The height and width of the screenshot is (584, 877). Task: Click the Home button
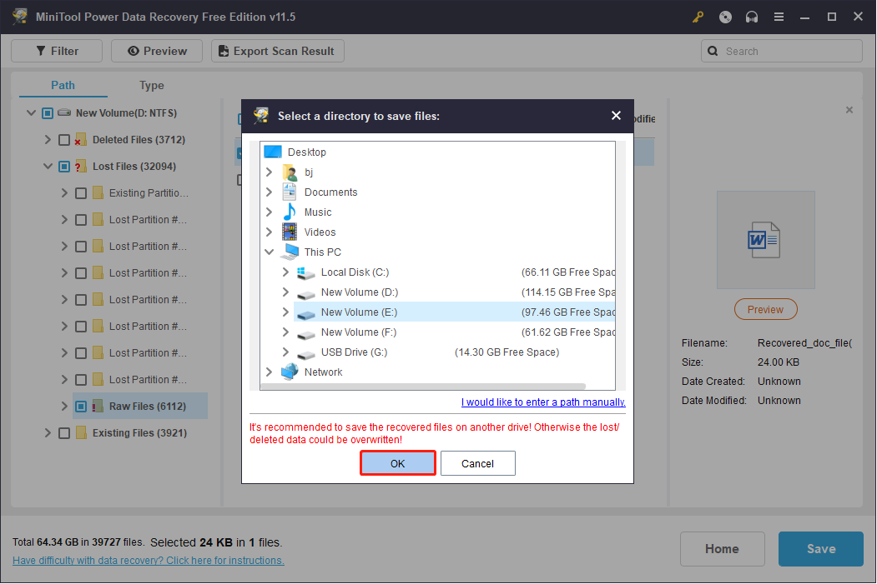[x=722, y=549]
